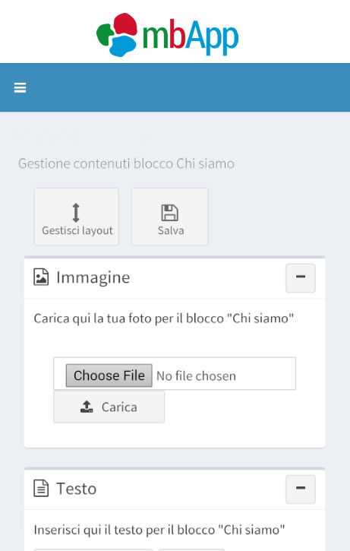The height and width of the screenshot is (551, 350).
Task: Open the hamburger navigation menu
Action: [20, 87]
